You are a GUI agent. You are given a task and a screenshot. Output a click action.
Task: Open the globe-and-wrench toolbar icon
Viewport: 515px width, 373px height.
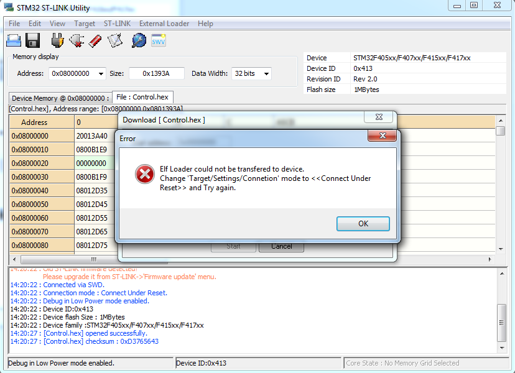[139, 41]
